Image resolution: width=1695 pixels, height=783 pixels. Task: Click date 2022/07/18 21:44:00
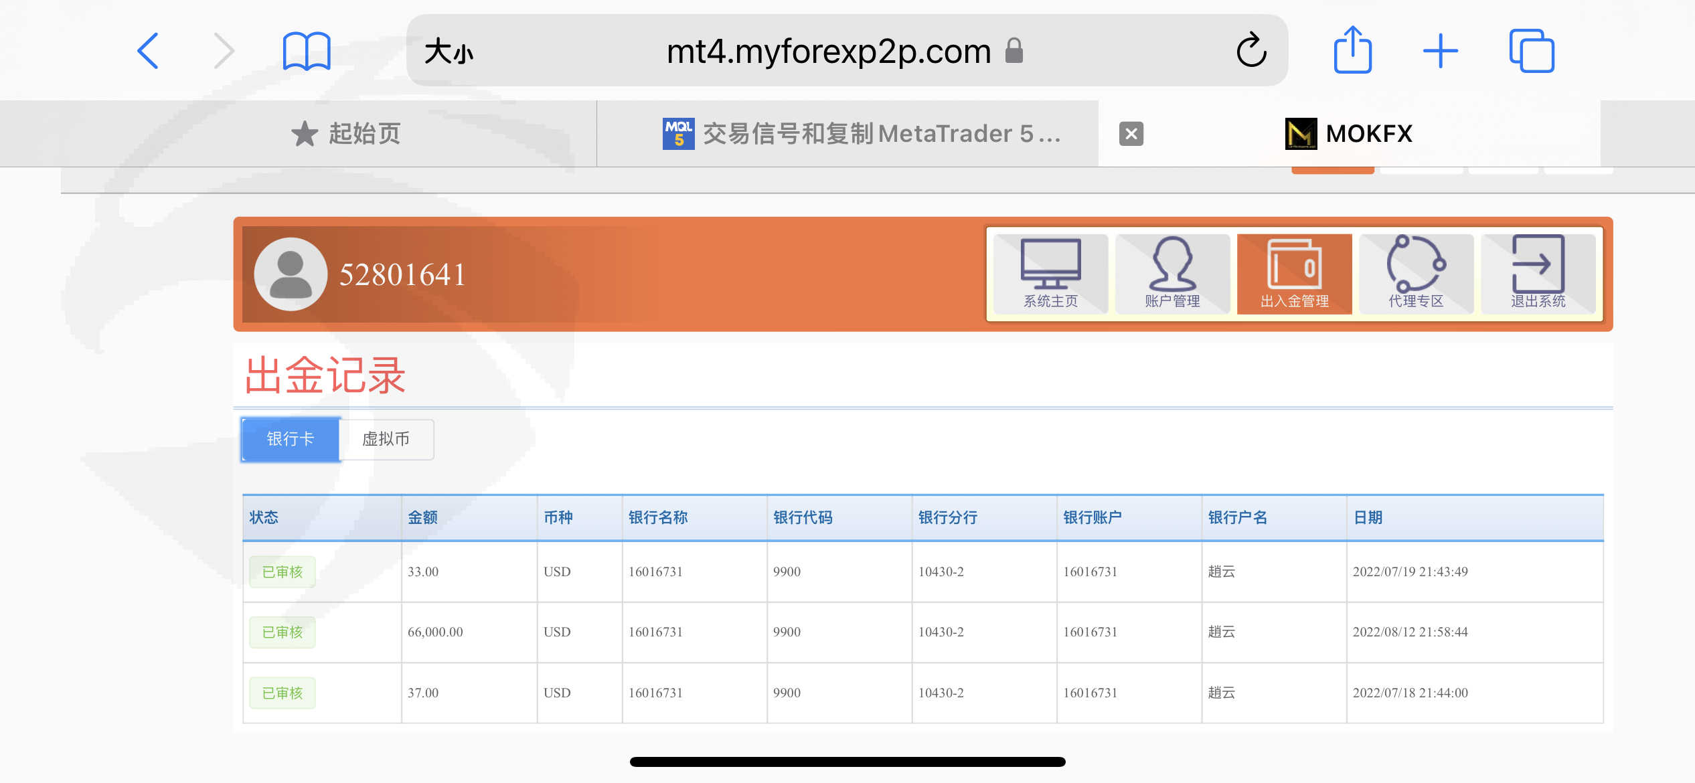[x=1410, y=693]
